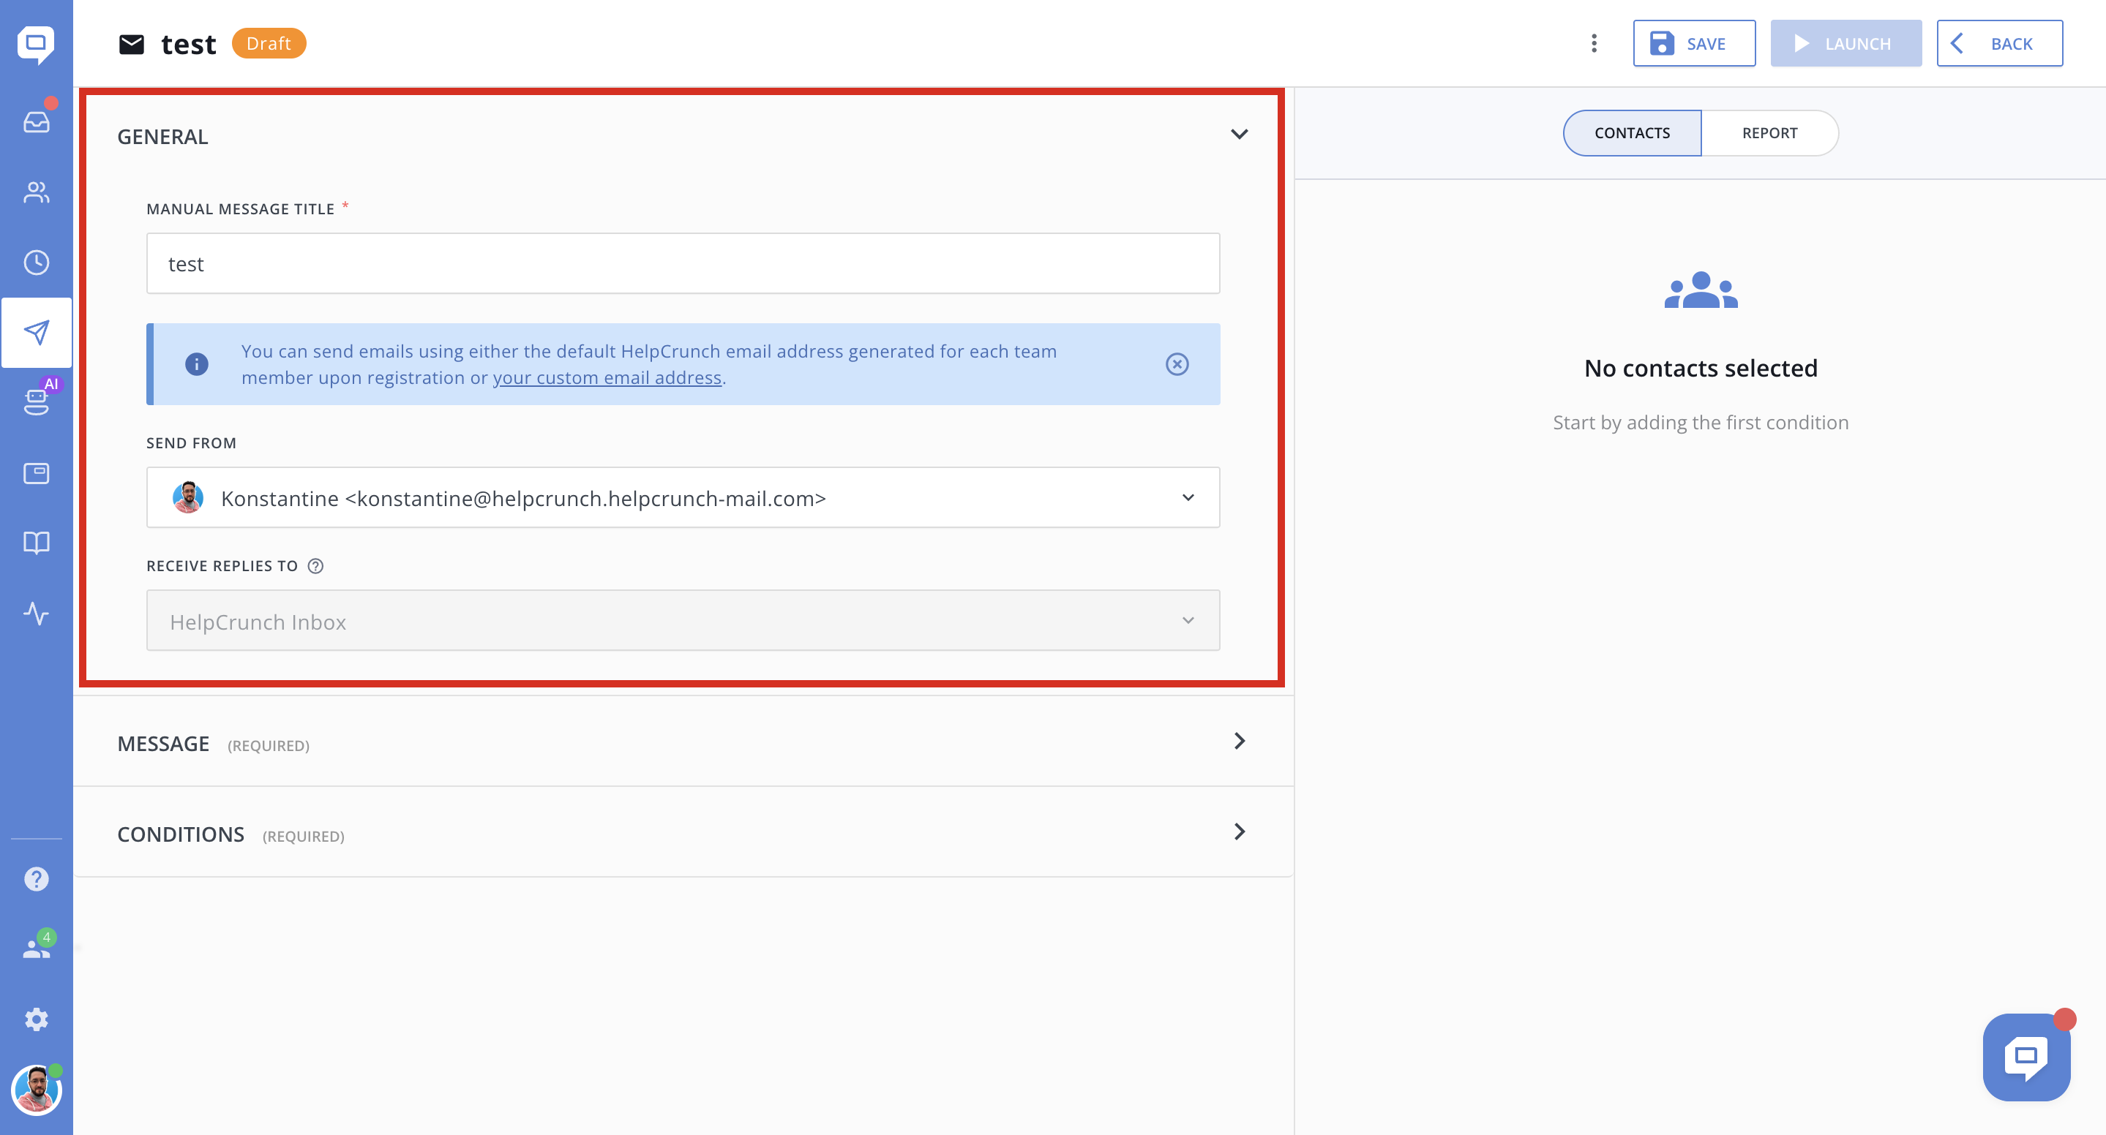Collapse the General section

pos(1239,135)
